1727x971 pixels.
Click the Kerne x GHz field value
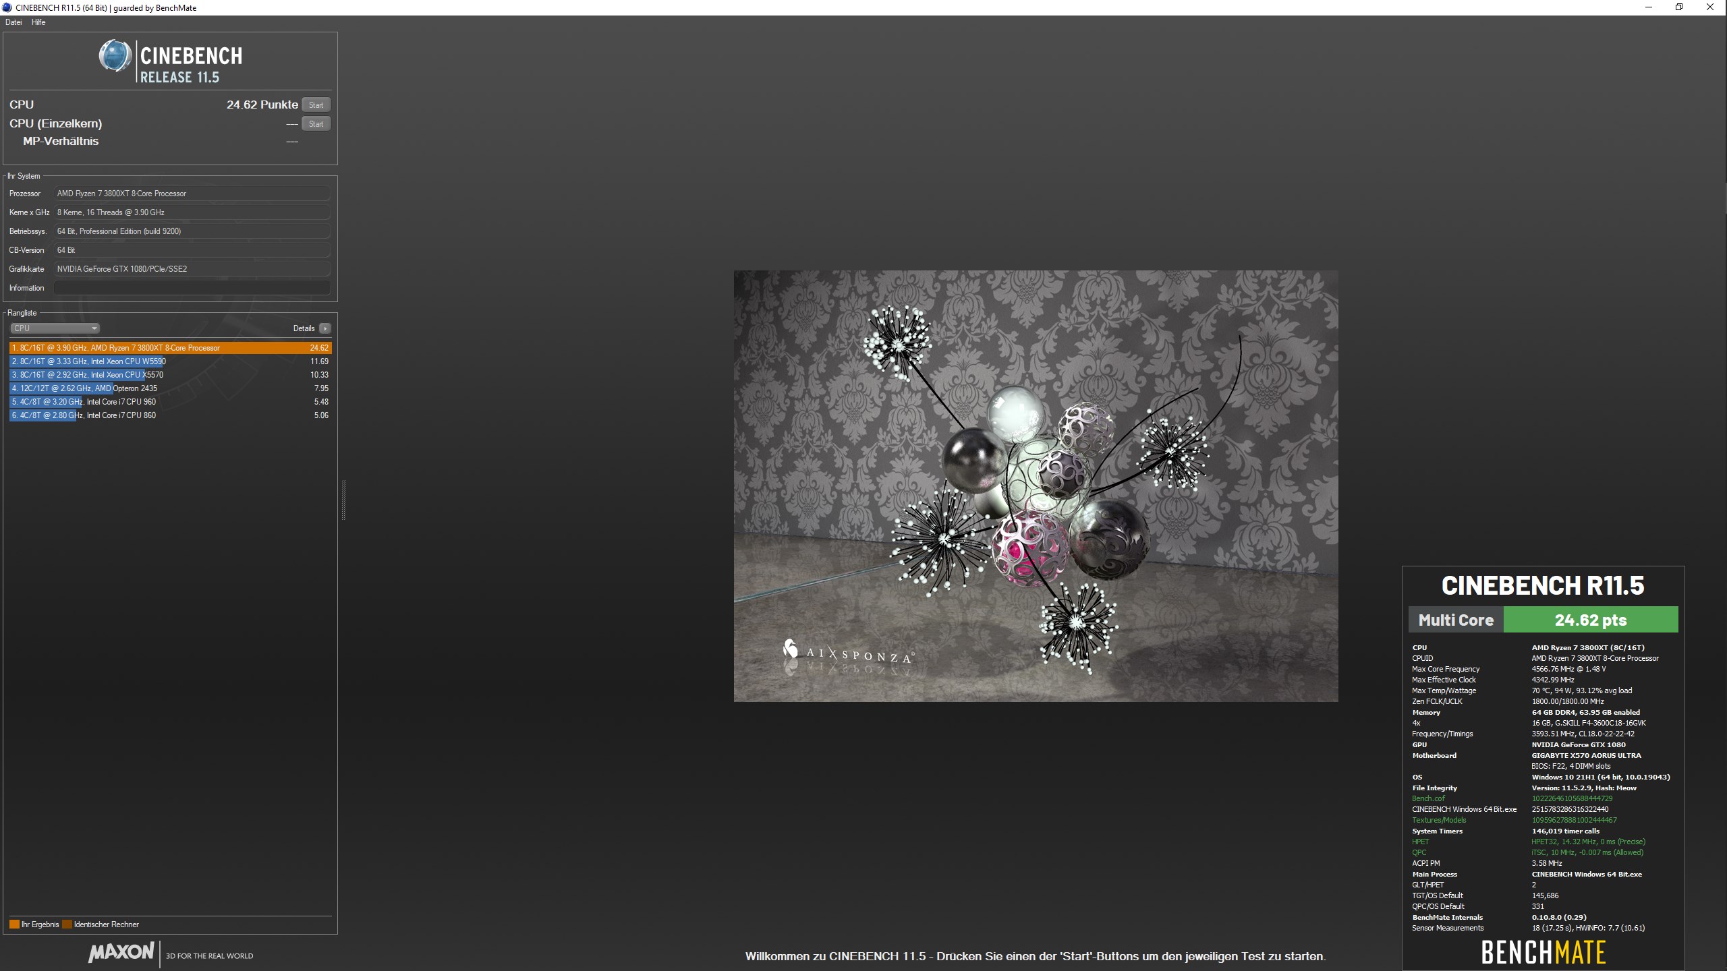[x=192, y=212]
